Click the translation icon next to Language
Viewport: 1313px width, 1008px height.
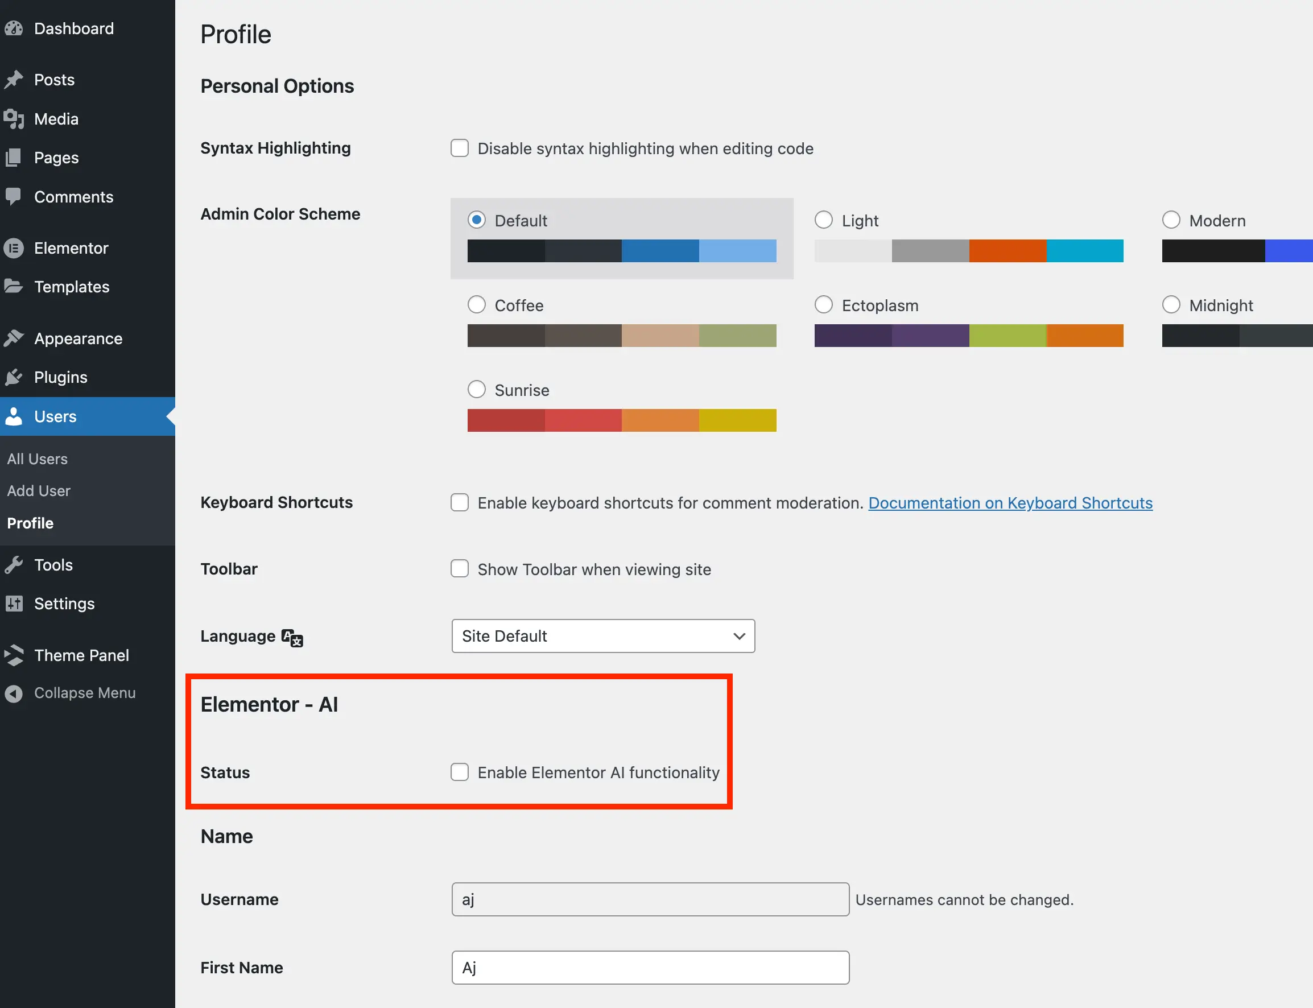292,638
